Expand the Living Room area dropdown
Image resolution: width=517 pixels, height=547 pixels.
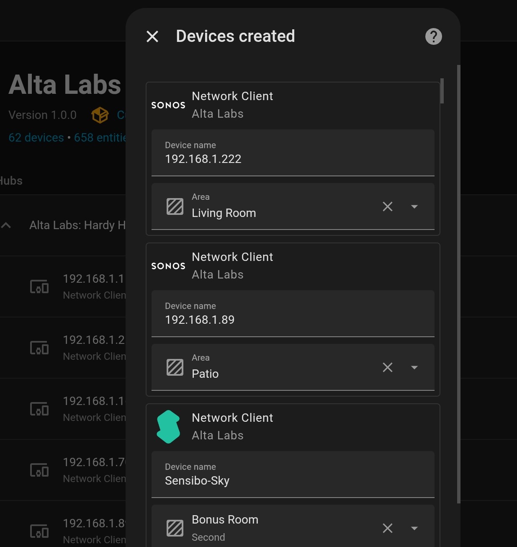point(414,206)
